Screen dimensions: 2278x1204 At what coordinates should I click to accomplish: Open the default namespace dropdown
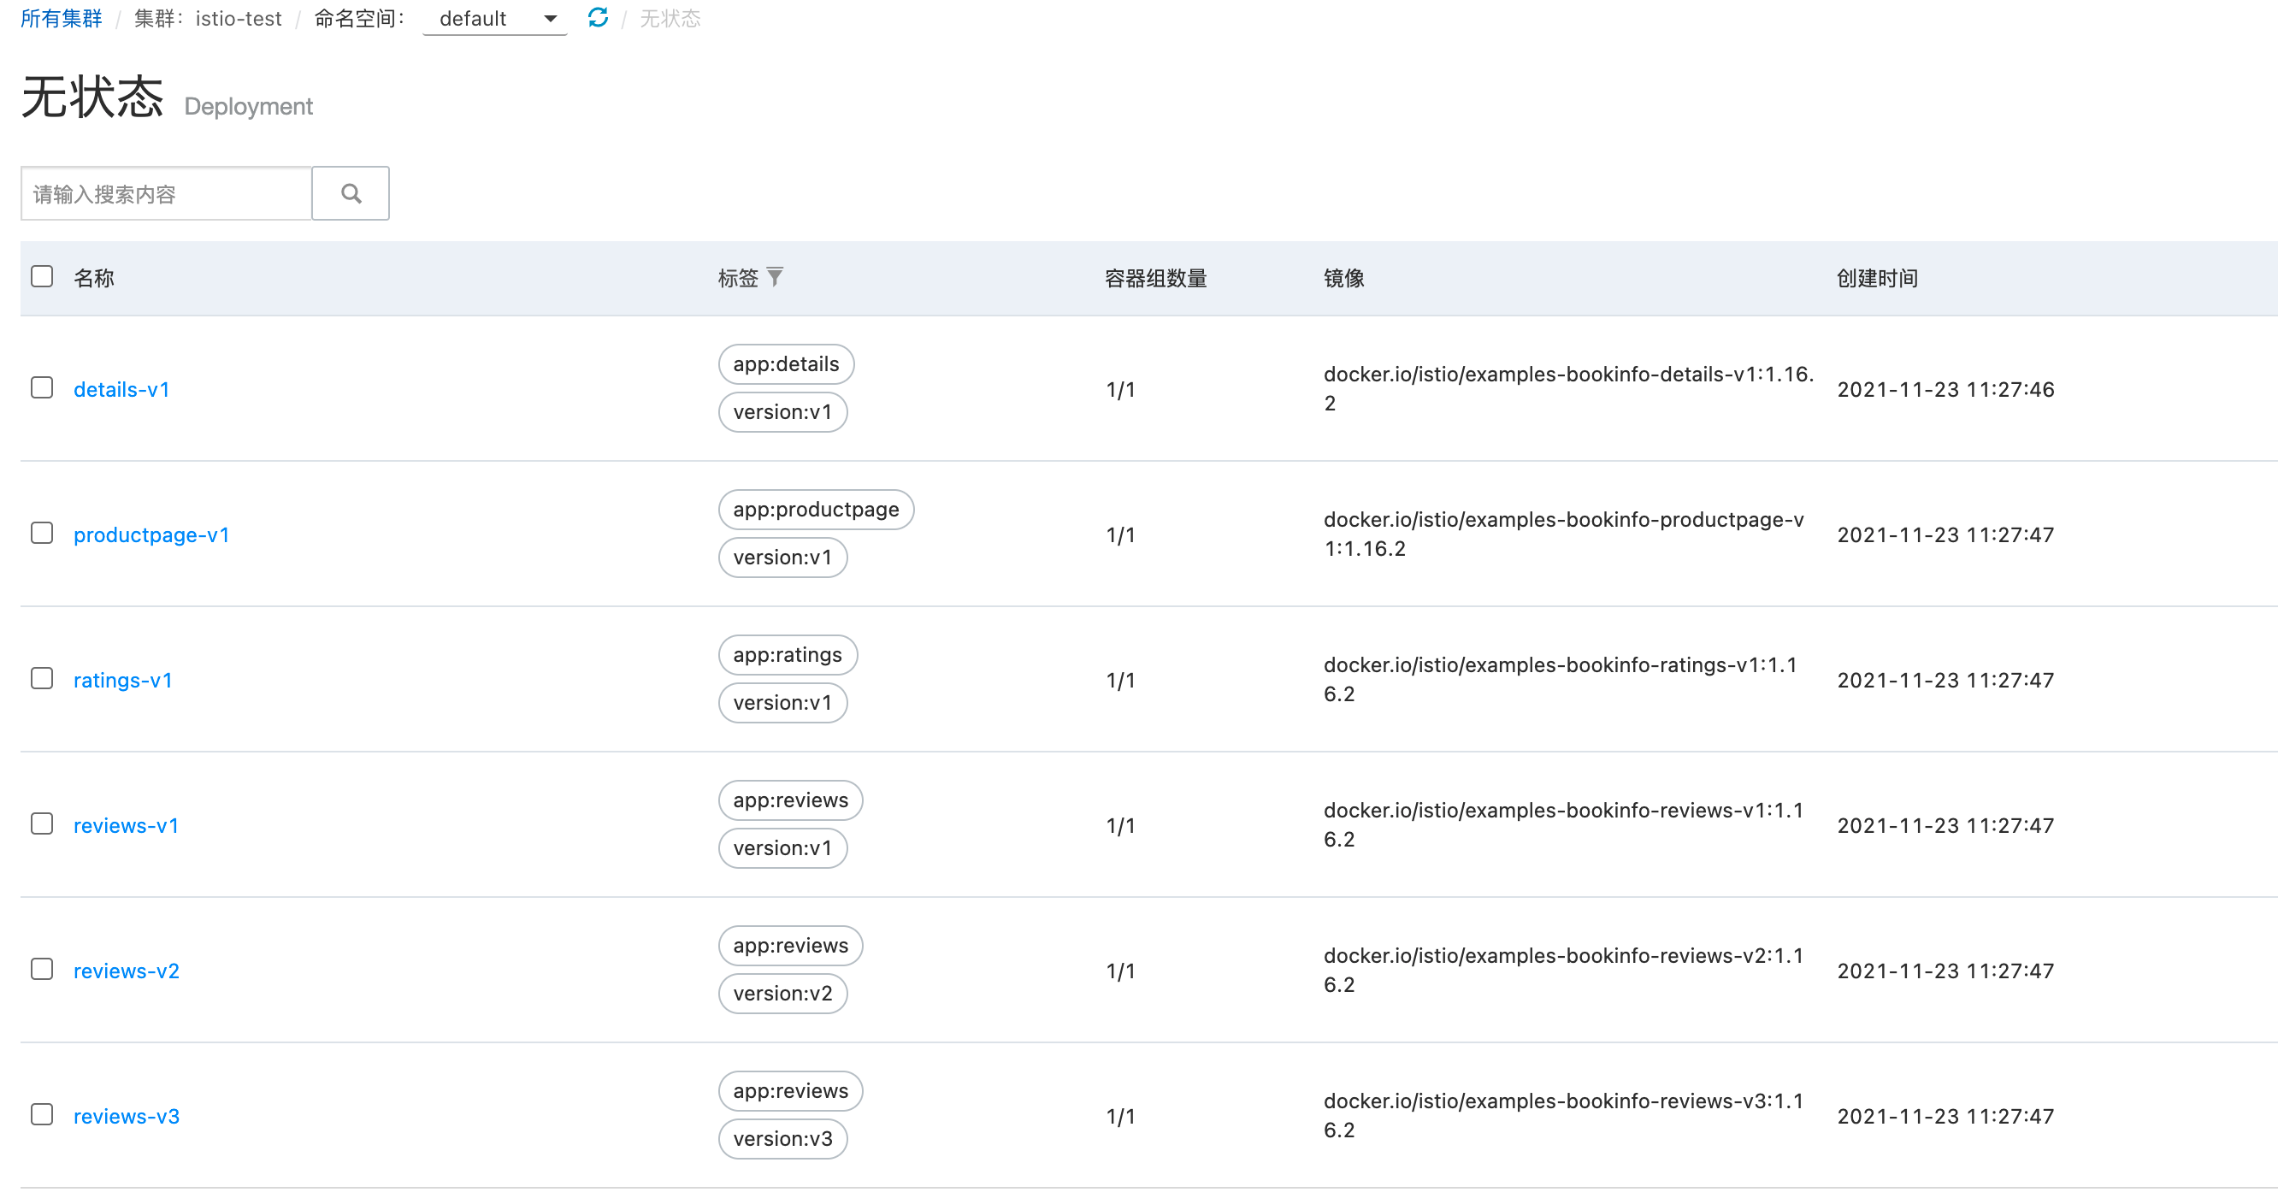[x=494, y=19]
